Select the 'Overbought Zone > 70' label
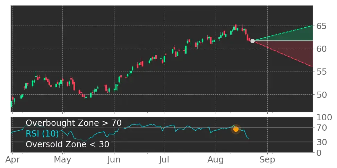The height and width of the screenshot is (168, 337). 74,123
